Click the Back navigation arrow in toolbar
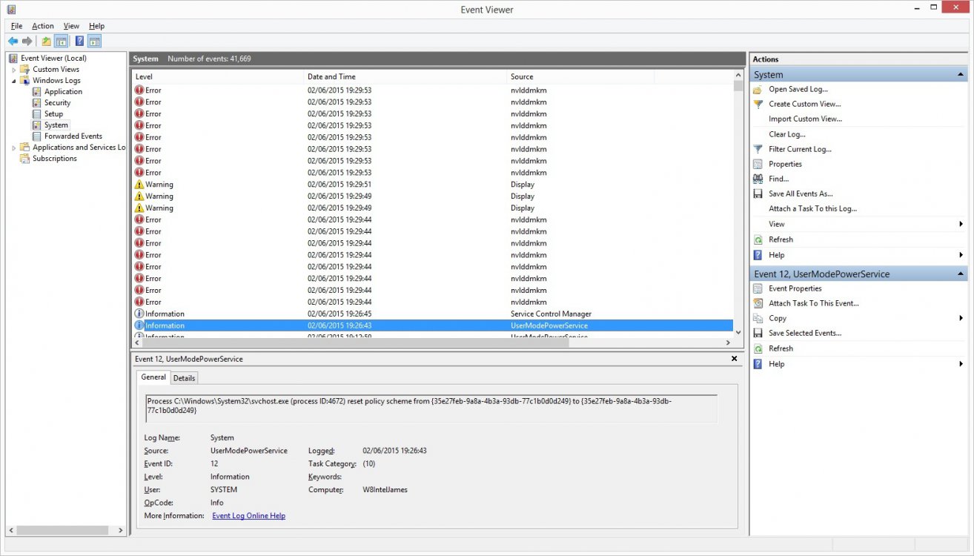Viewport: 974px width, 556px height. (x=13, y=40)
